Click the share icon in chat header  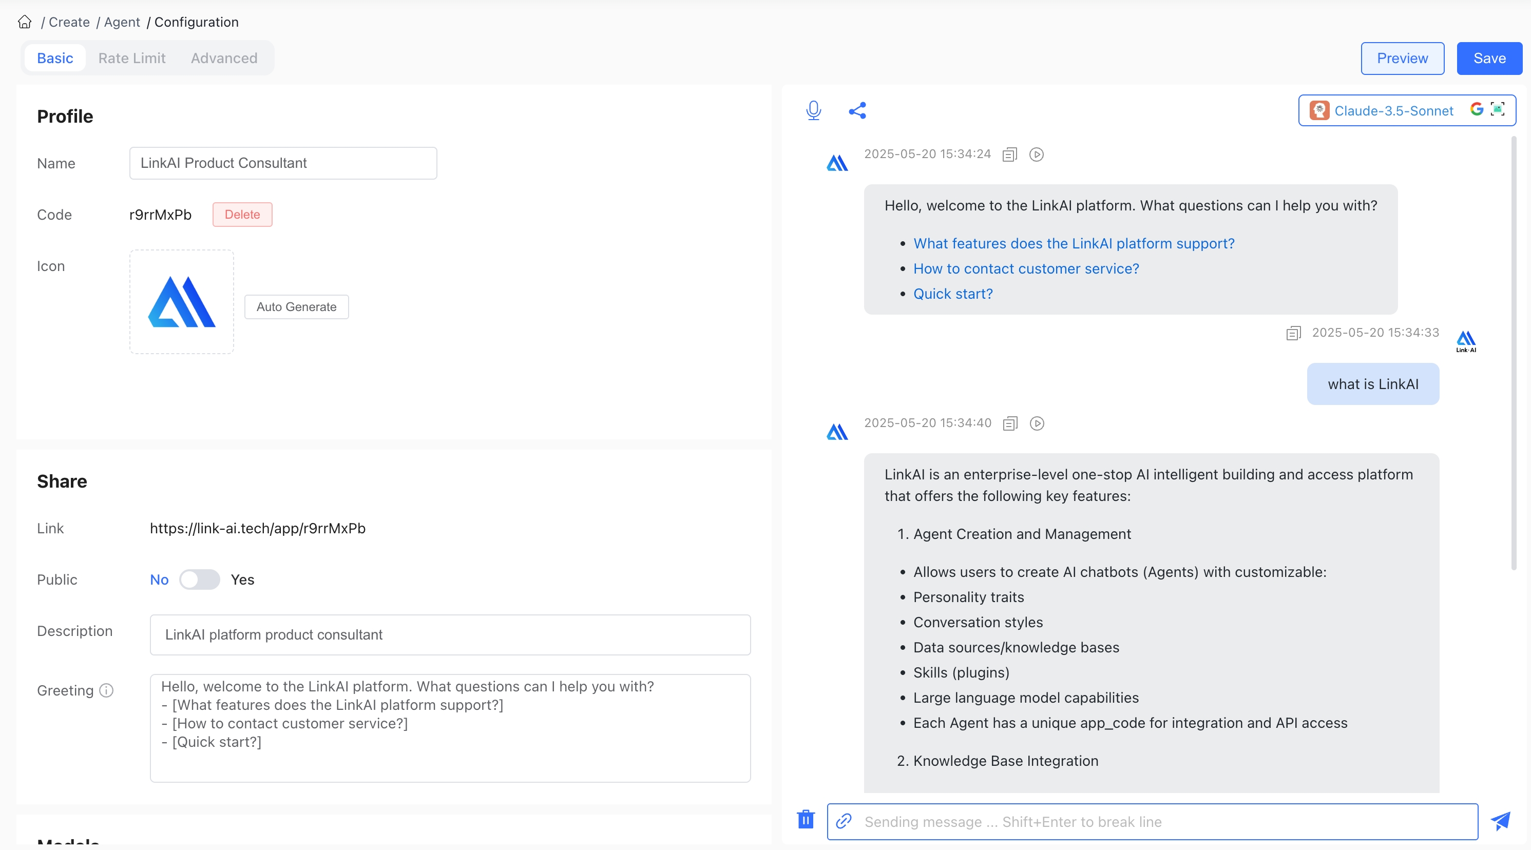pos(857,110)
